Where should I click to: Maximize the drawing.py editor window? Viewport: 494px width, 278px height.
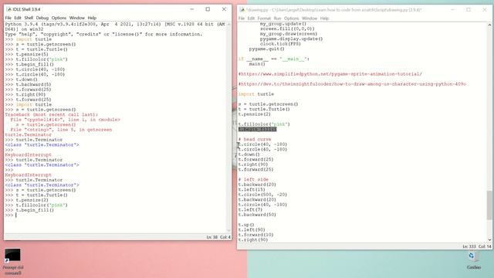[x=469, y=10]
